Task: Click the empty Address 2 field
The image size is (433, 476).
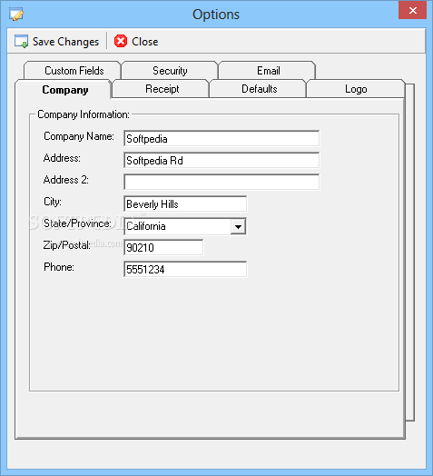Action: pos(221,183)
